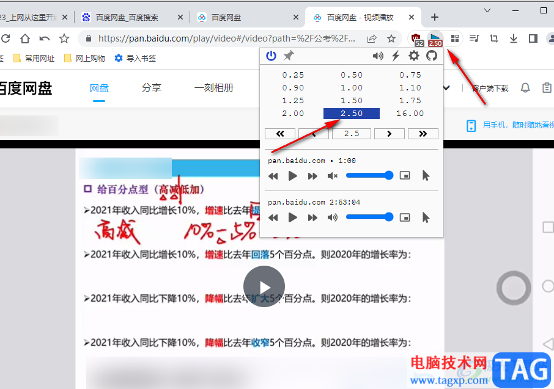
Task: Fast-forward the 1:00 pan.baidu.com video
Action: click(x=312, y=176)
